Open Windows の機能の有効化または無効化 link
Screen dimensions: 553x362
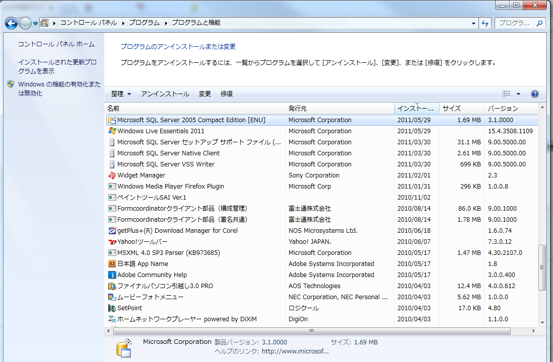59,89
